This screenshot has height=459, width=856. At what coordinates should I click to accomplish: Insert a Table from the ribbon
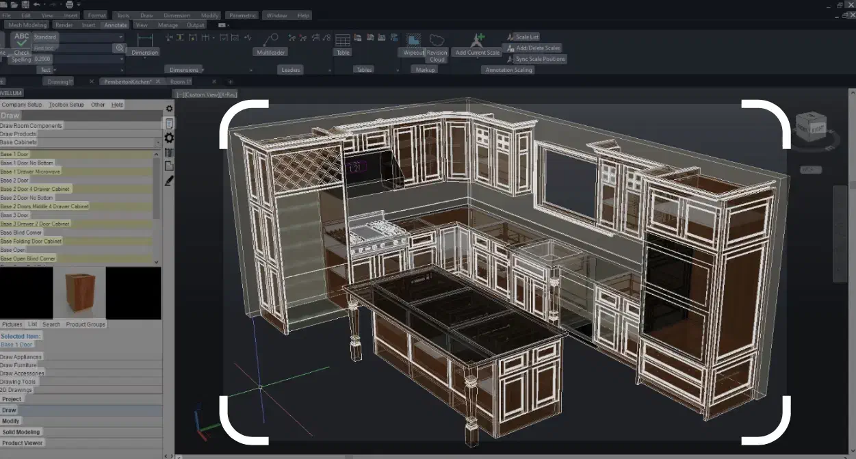pos(342,40)
